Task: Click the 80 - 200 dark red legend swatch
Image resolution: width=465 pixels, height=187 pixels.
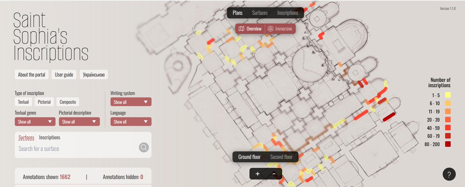Action: pyautogui.click(x=448, y=144)
